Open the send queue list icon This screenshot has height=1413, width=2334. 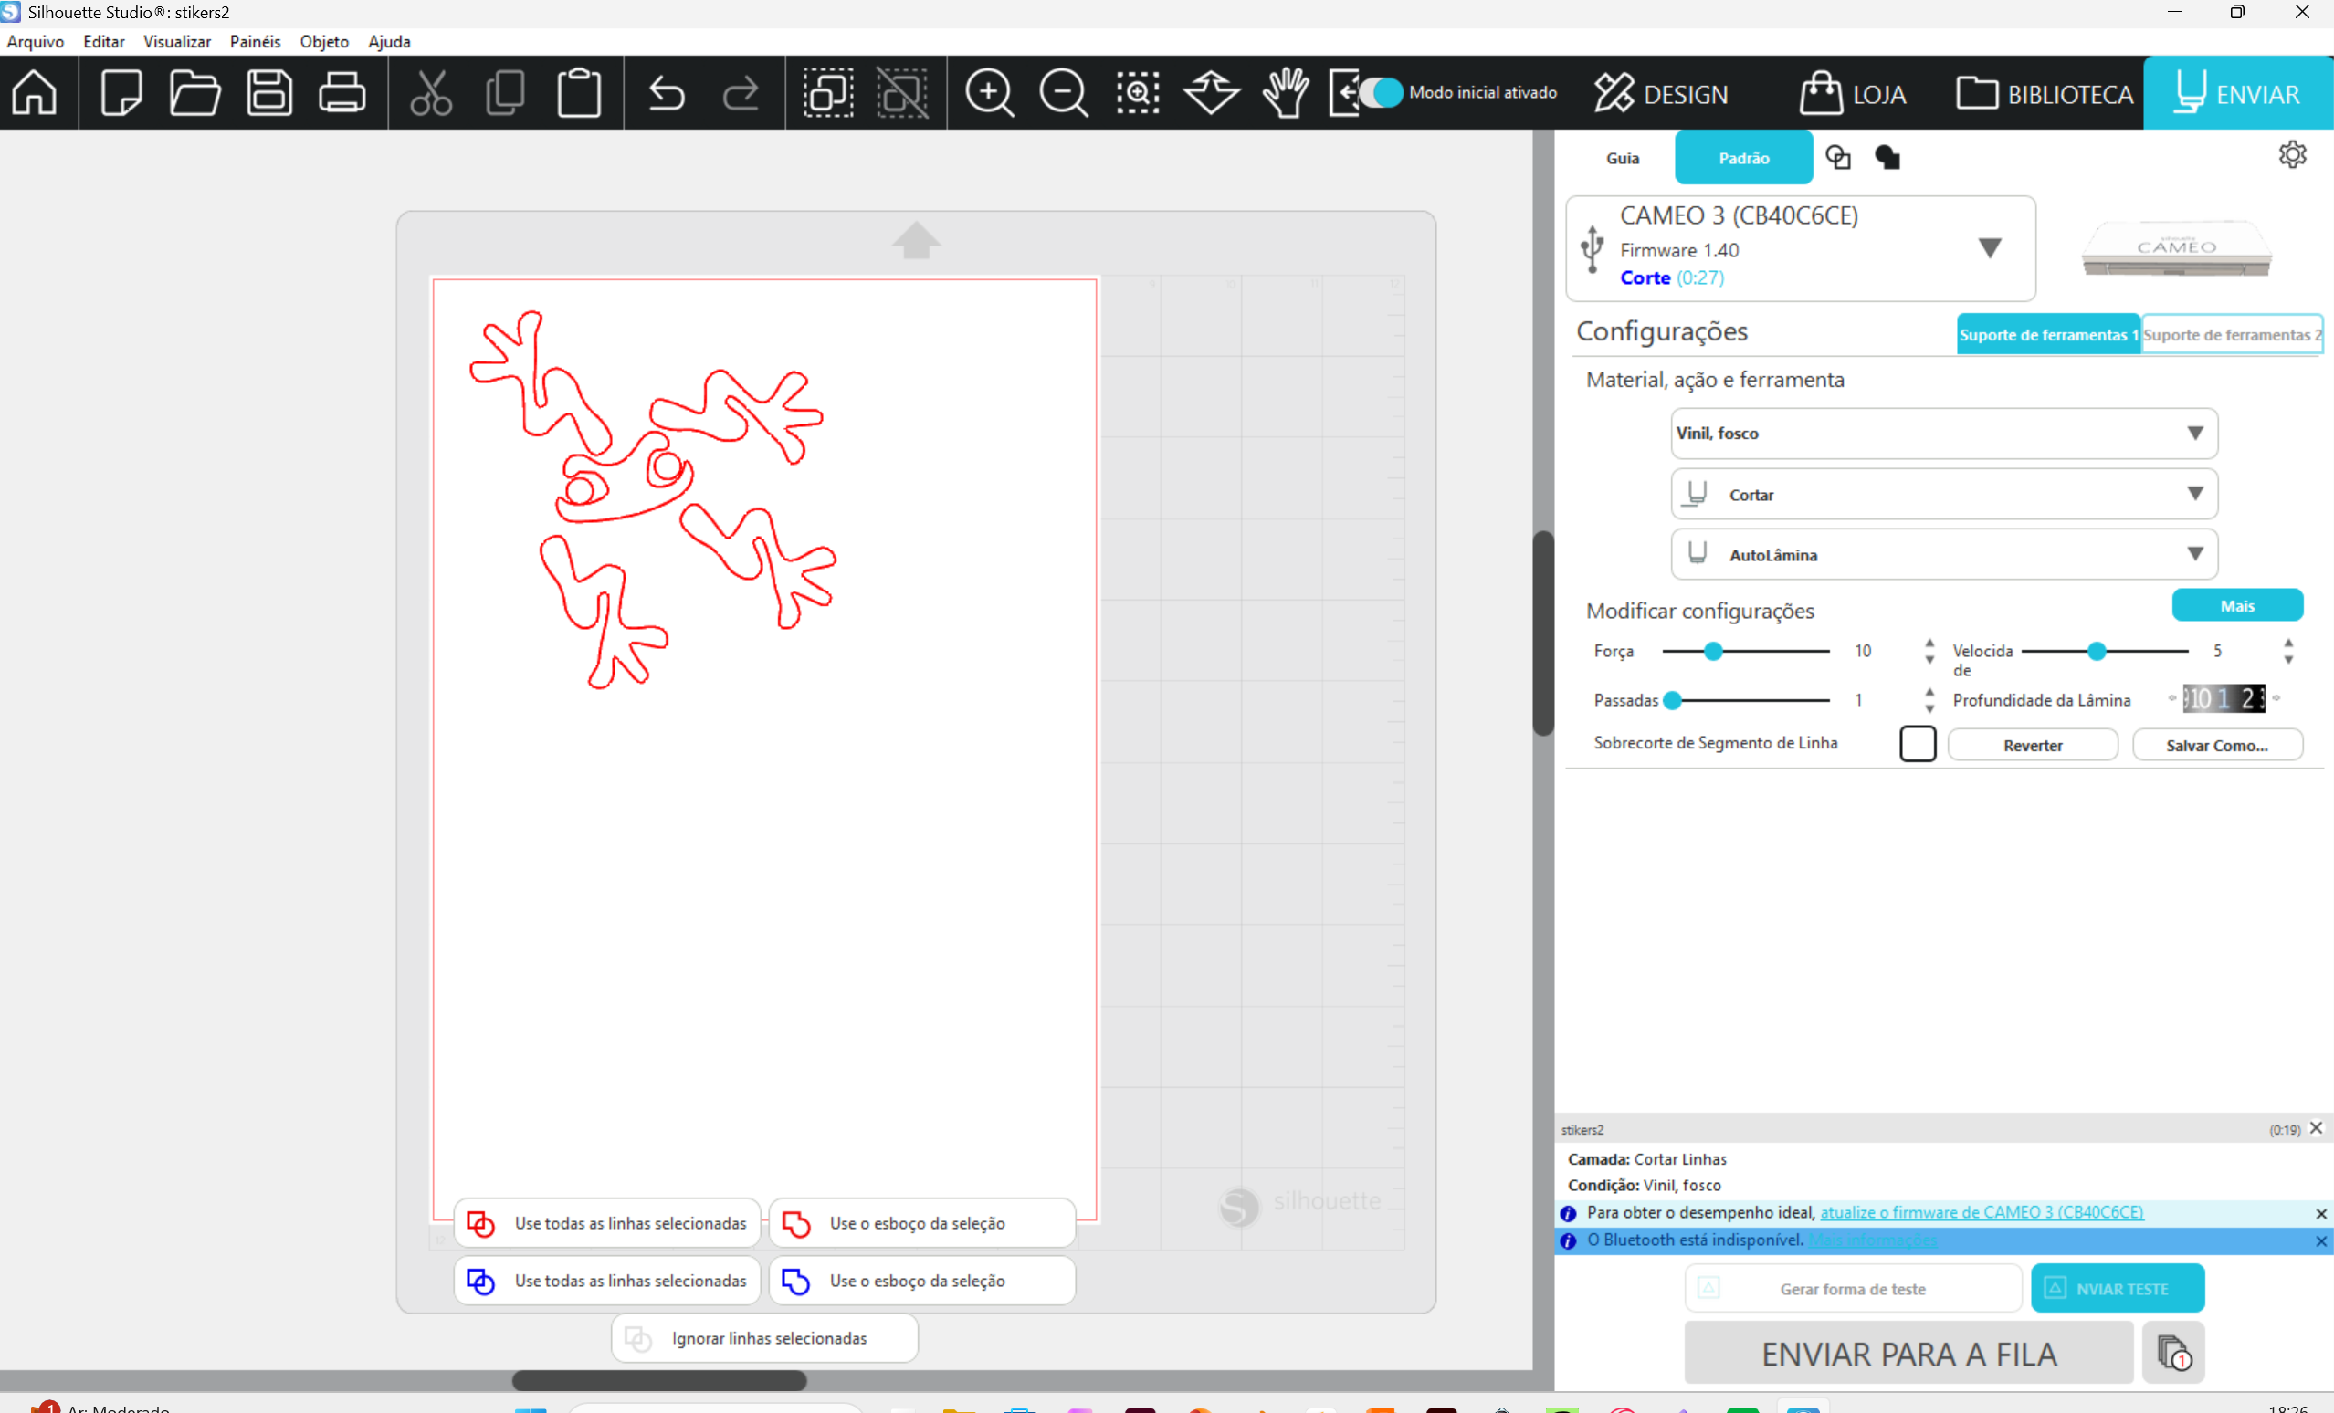tap(2174, 1353)
